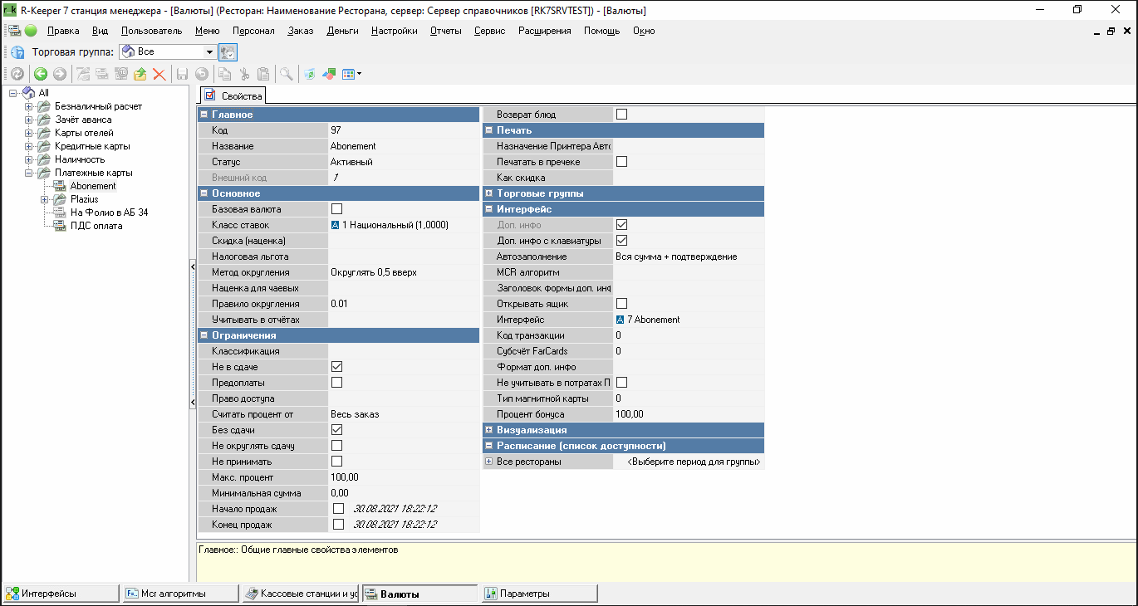
Task: Click the Автозаполнение value Вся сумма + подтверждение
Action: pos(676,257)
